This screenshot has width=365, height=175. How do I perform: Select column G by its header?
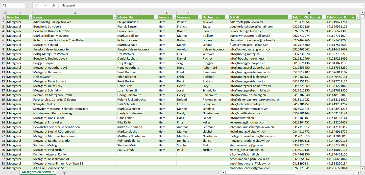[x=260, y=13]
